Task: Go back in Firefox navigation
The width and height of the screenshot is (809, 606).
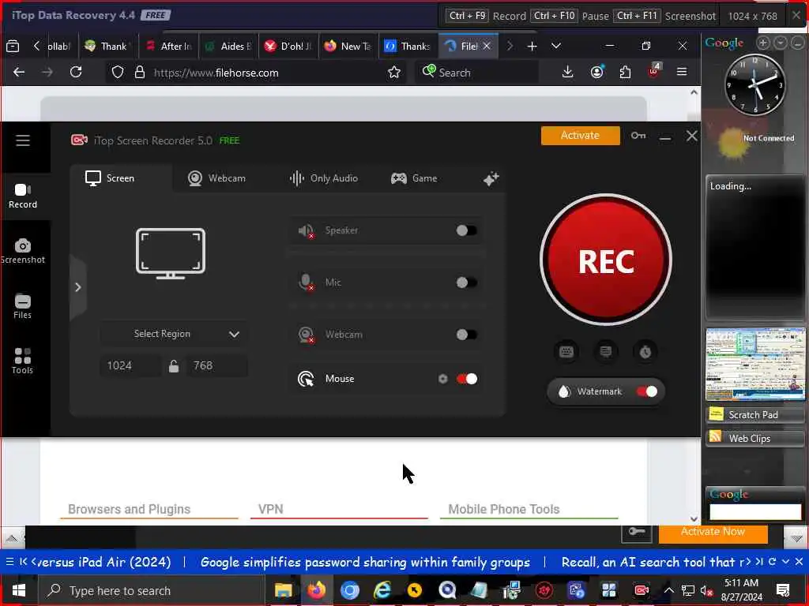Action: pos(19,72)
